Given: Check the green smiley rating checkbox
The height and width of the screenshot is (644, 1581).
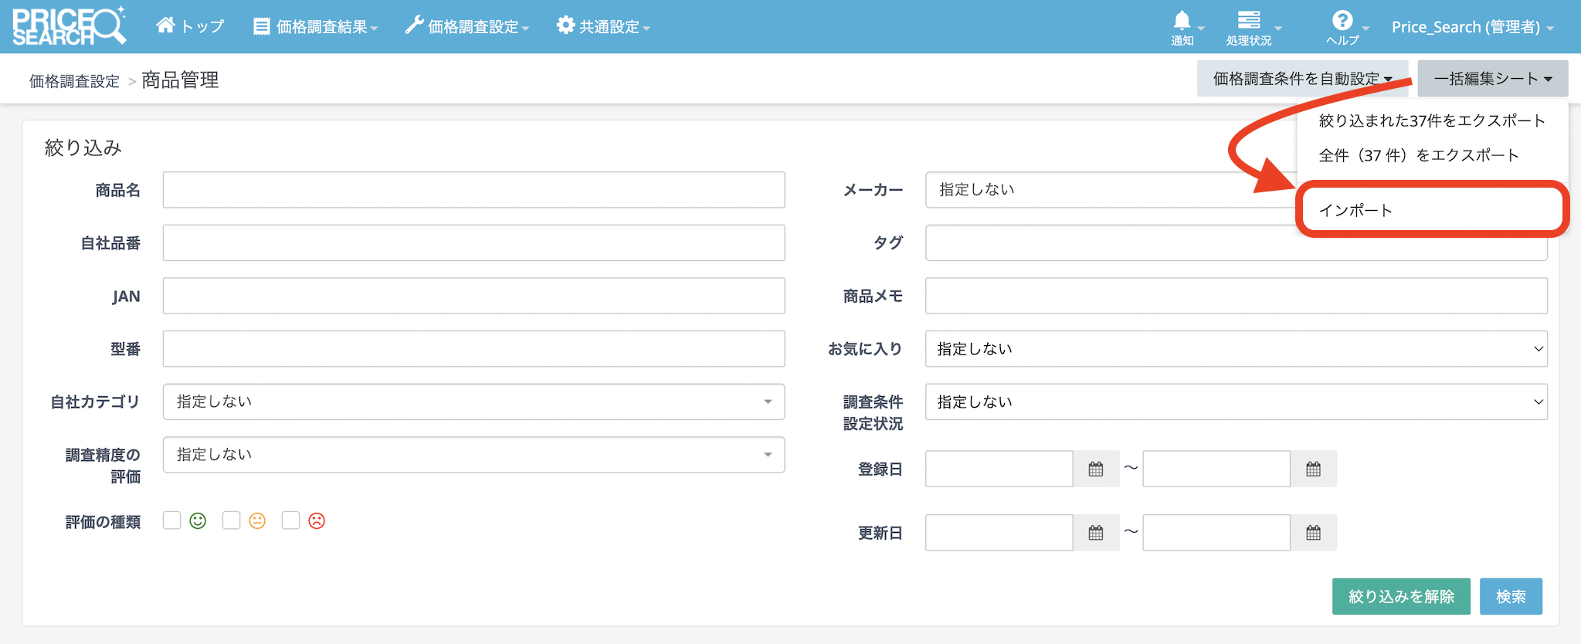Looking at the screenshot, I should click(x=172, y=520).
